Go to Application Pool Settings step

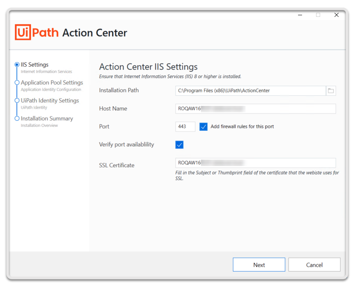(52, 83)
